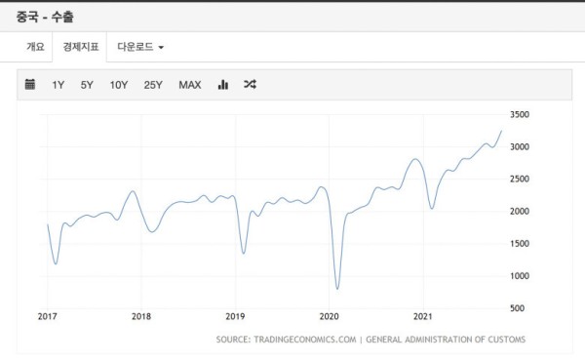This screenshot has height=363, width=585.
Task: Click the 500 y-axis value
Action: [517, 308]
